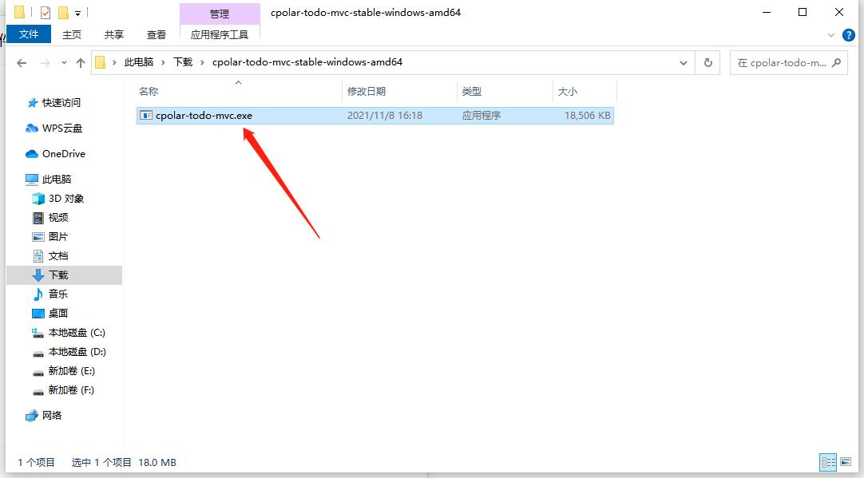Click the 网络 network icon
This screenshot has height=478, width=864.
pos(32,415)
